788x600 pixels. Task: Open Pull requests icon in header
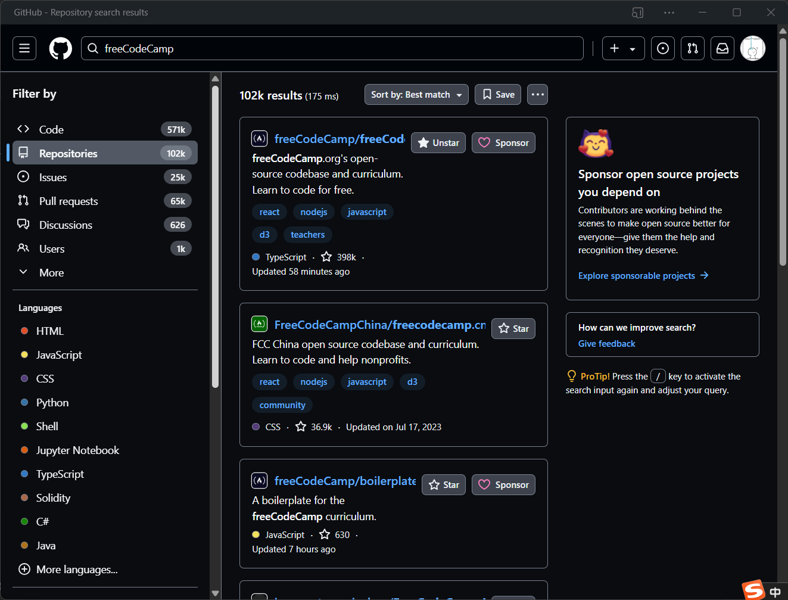tap(693, 48)
